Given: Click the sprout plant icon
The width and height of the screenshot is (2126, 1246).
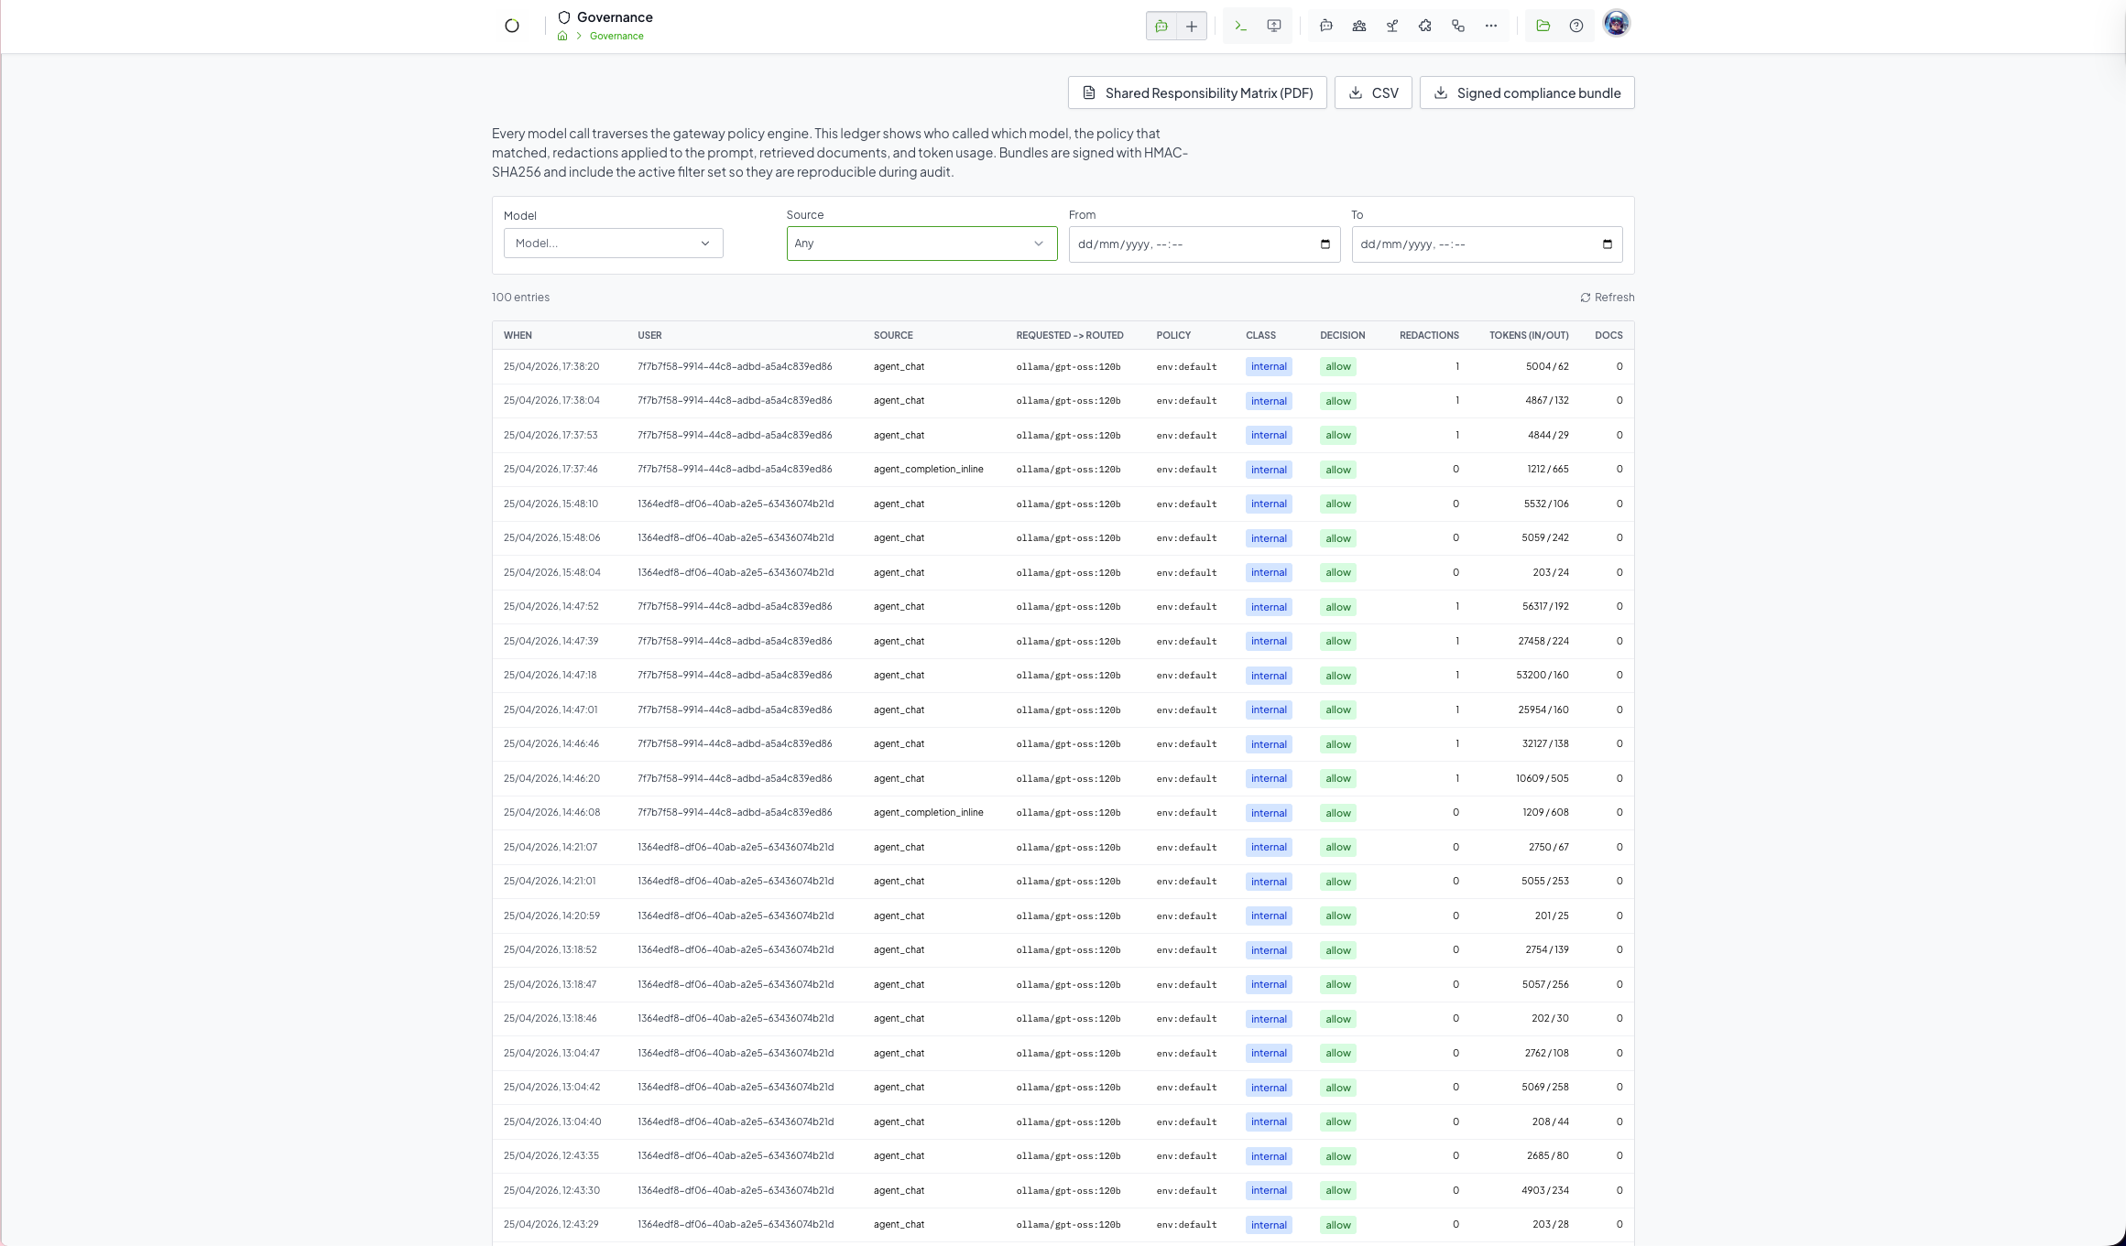Looking at the screenshot, I should 1392,26.
